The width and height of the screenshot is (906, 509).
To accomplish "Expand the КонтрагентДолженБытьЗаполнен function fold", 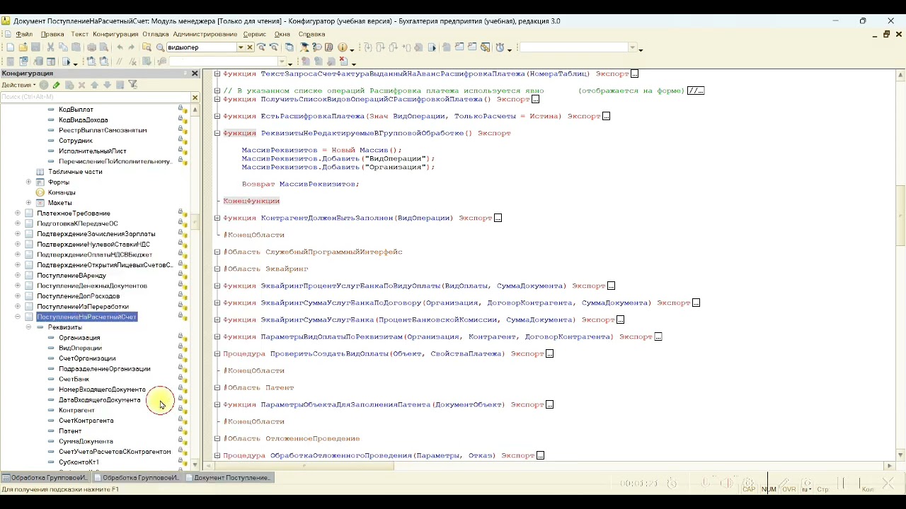I will [217, 218].
